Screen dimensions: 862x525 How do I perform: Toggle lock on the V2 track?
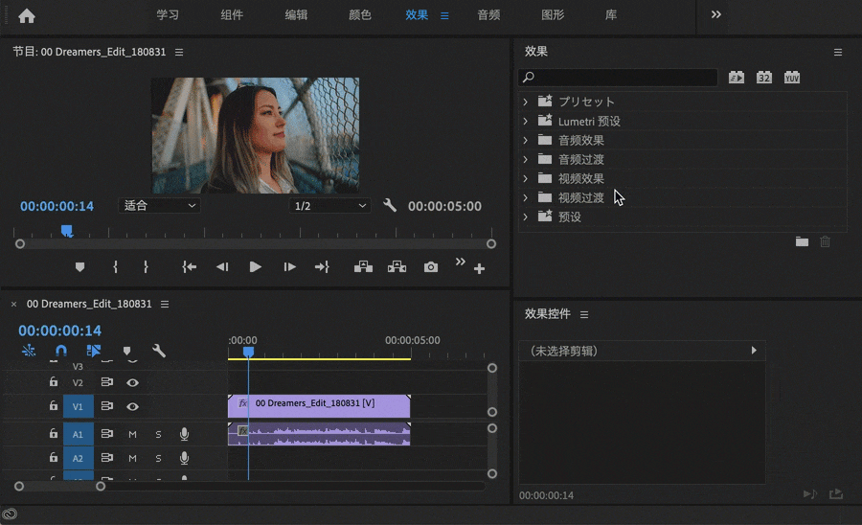(x=54, y=381)
